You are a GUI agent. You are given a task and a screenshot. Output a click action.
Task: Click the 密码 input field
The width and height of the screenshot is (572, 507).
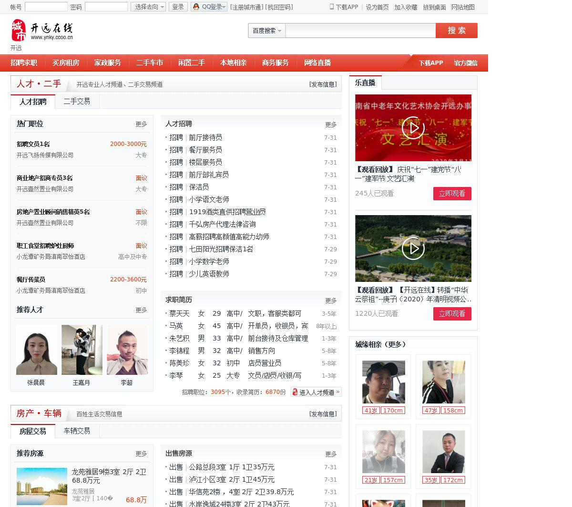pyautogui.click(x=106, y=7)
